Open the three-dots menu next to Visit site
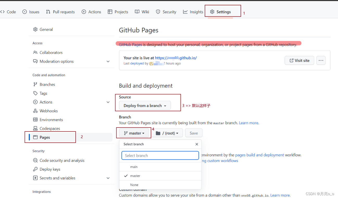 tap(321, 60)
